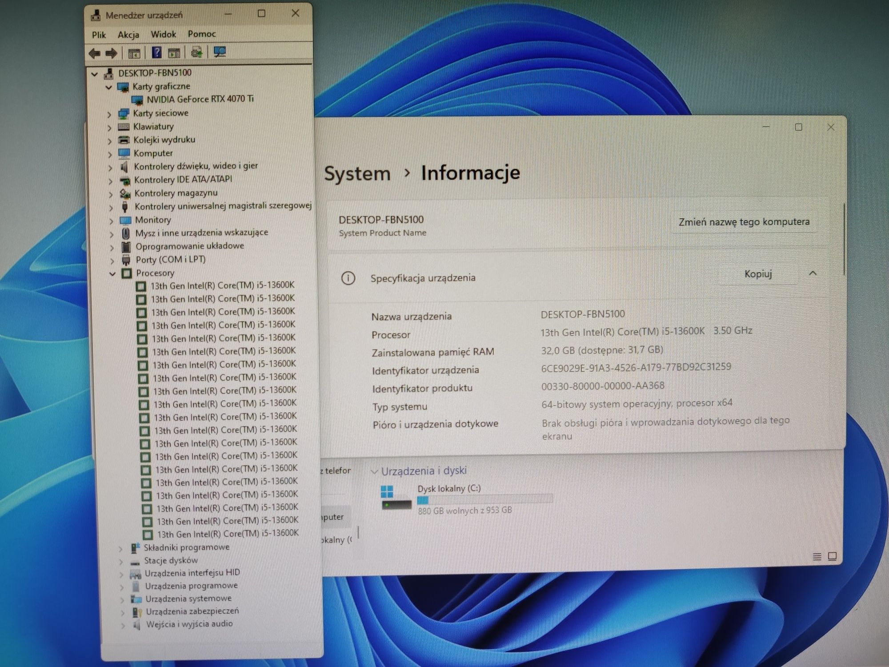Image resolution: width=889 pixels, height=667 pixels.
Task: Click the Porty (COM i LPT) icon
Action: click(x=126, y=260)
